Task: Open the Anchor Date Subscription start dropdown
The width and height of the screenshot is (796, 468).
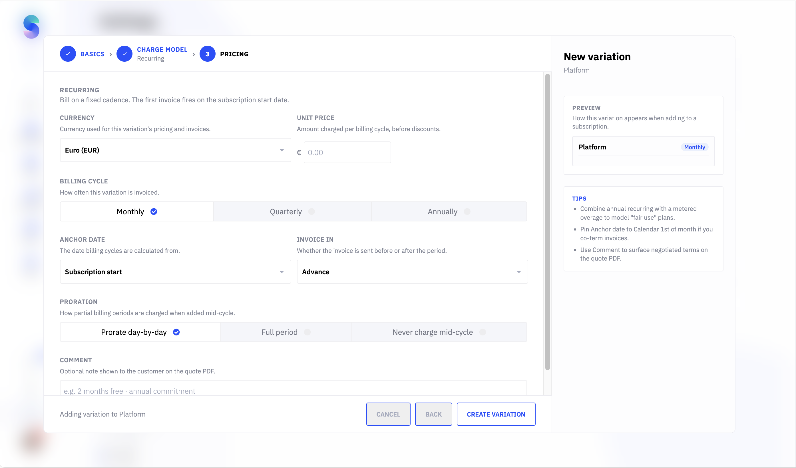Action: click(175, 272)
